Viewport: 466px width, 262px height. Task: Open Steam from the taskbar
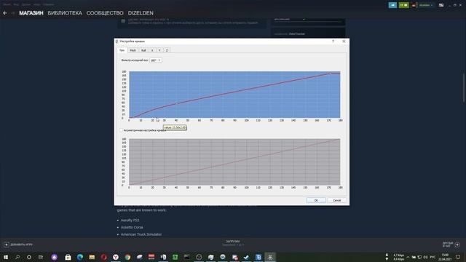pyautogui.click(x=246, y=257)
